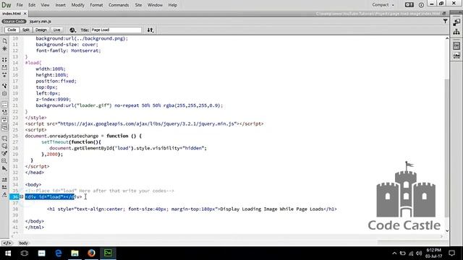Open Preview in Browser globe icon
The width and height of the screenshot is (463, 260).
[x=72, y=30]
